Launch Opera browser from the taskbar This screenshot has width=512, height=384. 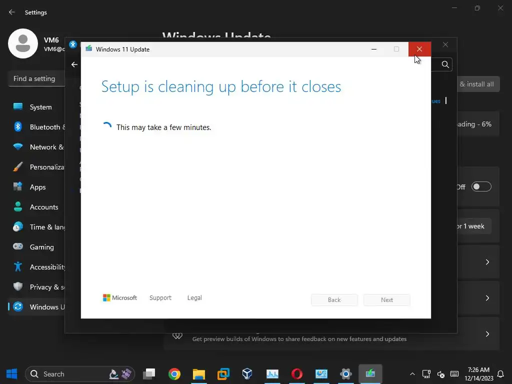pyautogui.click(x=297, y=374)
